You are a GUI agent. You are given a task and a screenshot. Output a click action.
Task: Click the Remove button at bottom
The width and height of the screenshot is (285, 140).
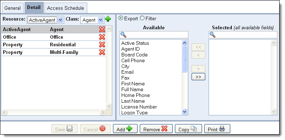156,129
